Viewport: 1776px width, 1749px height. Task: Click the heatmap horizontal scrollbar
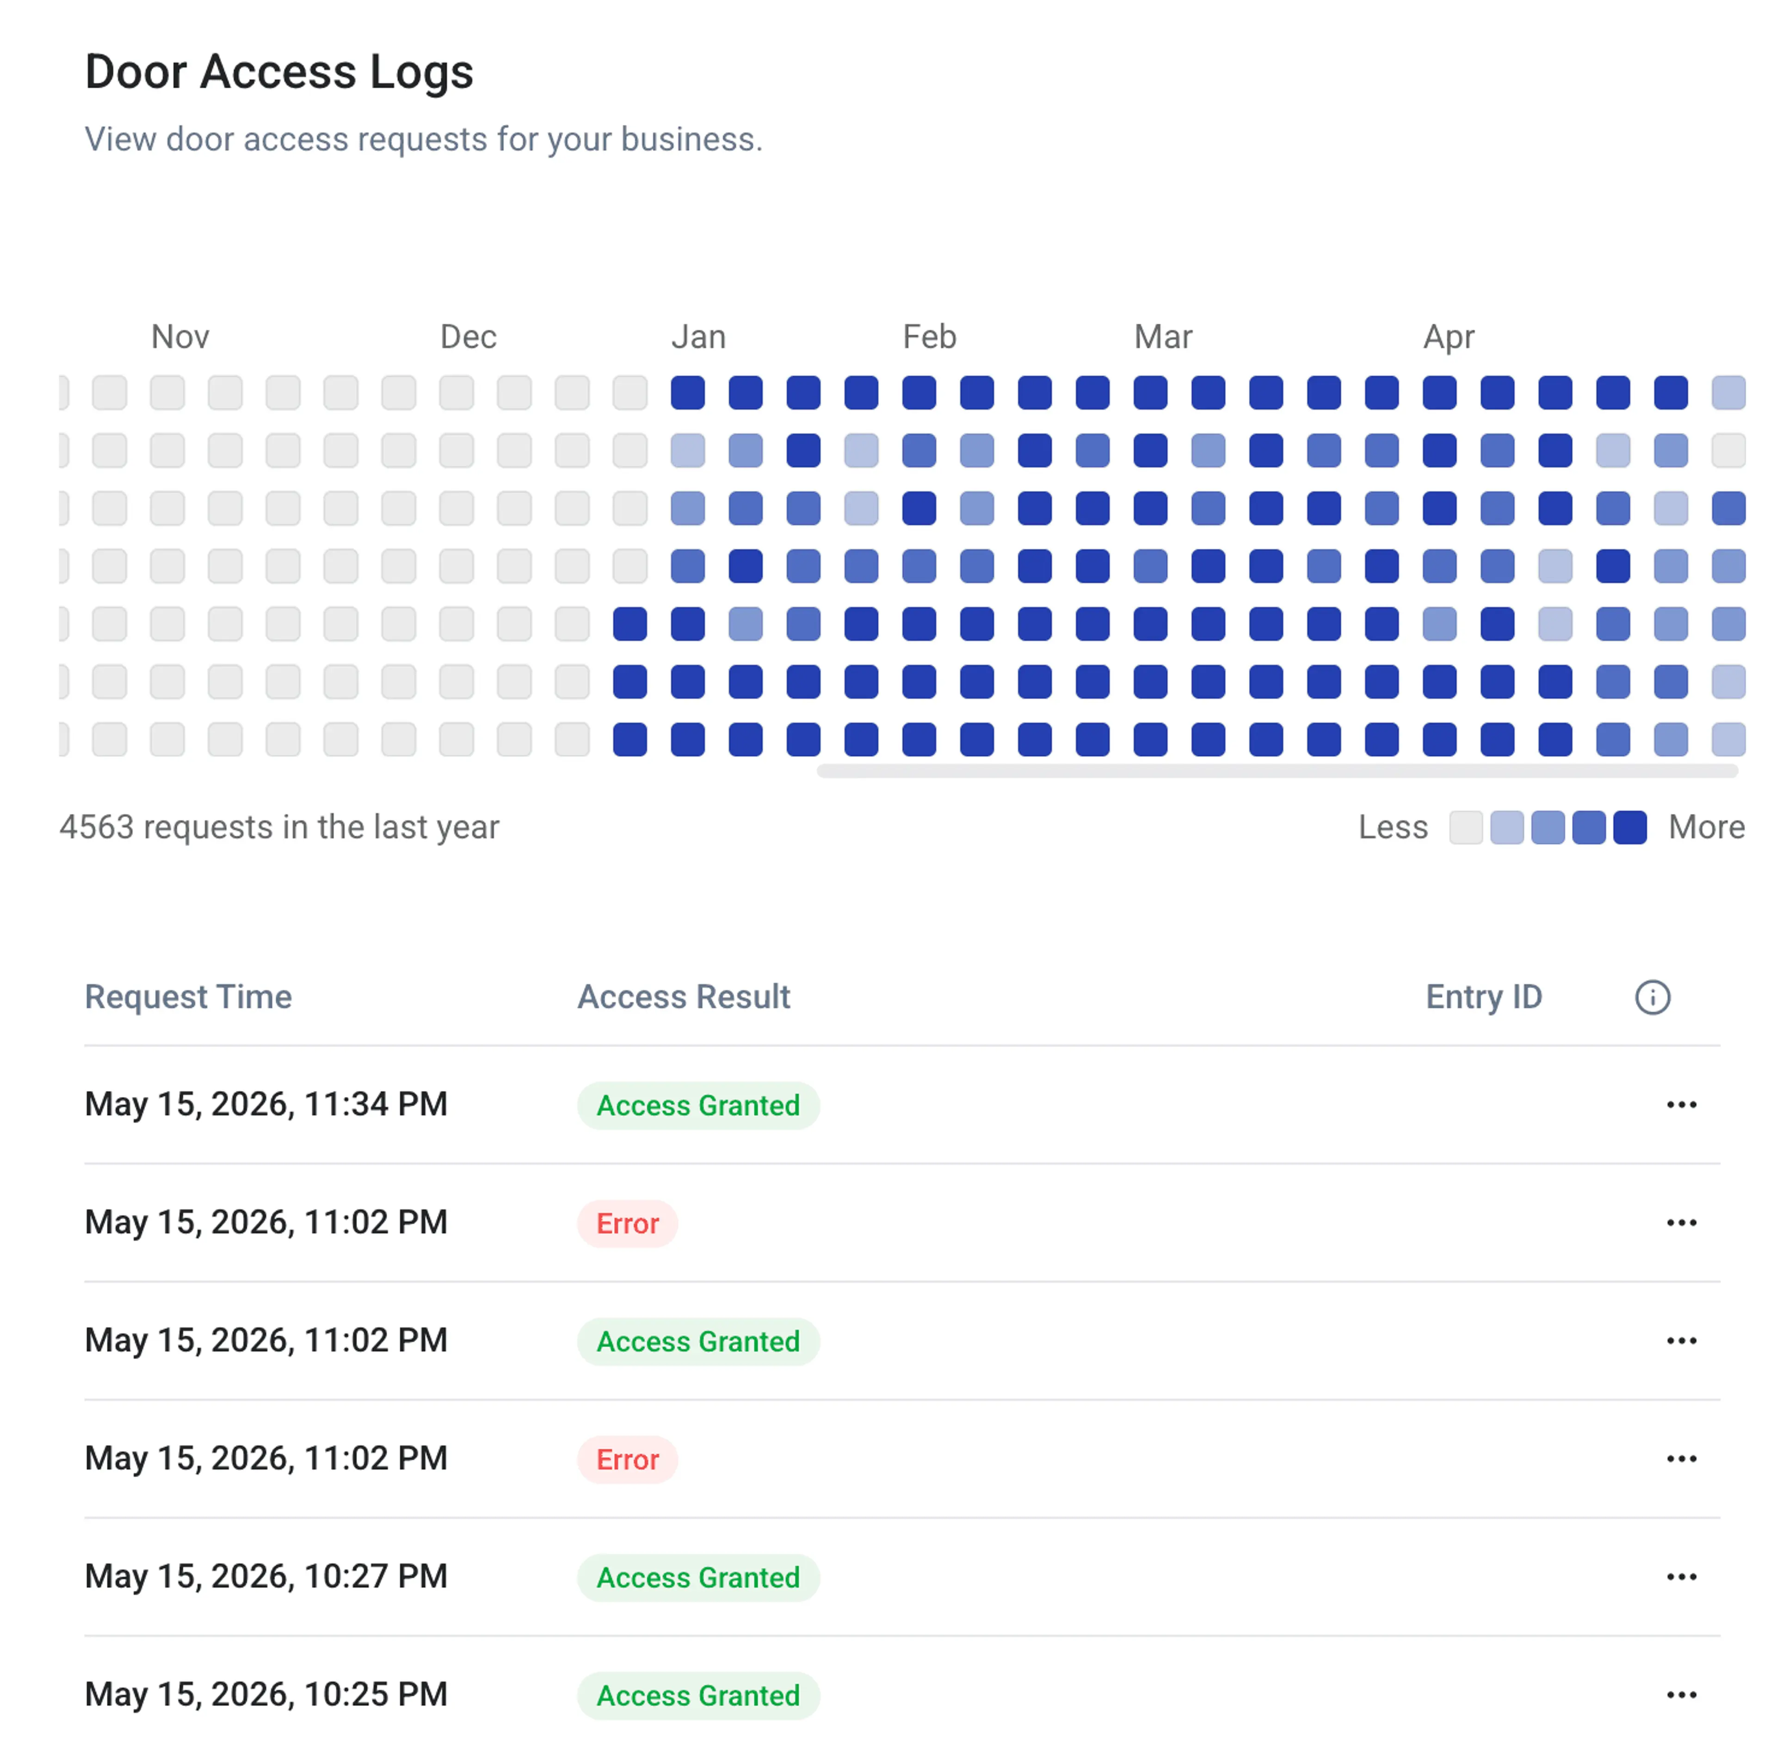[1276, 771]
